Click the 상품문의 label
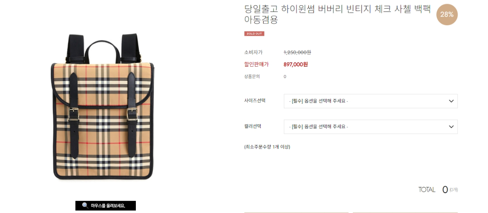Screen dimensions: 488x213 pyautogui.click(x=252, y=76)
